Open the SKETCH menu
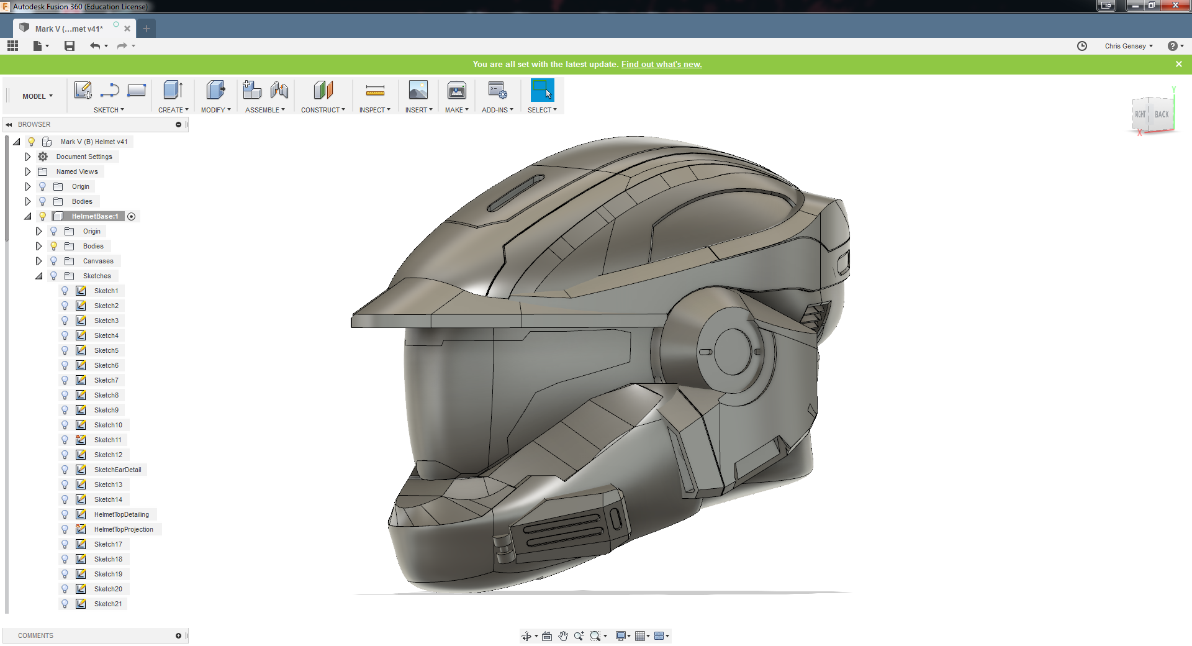Screen dimensions: 1192x646 pyautogui.click(x=109, y=110)
